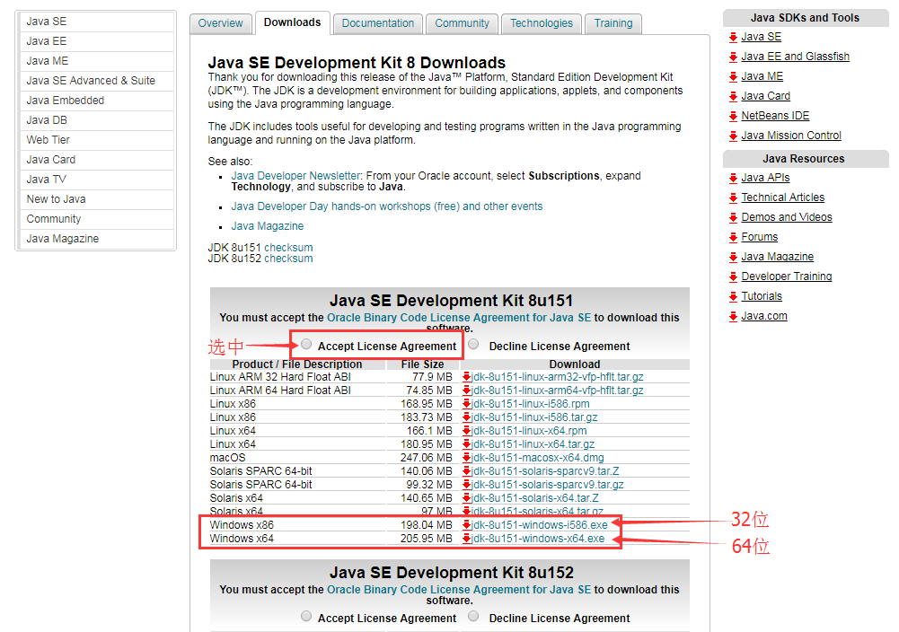
Task: Click red arrow icon beside Developer Training
Action: 733,276
